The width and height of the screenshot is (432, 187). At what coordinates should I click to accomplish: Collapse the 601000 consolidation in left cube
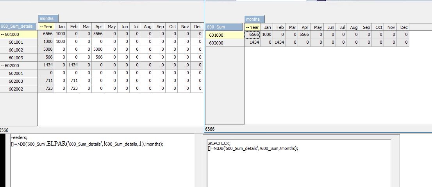3,34
